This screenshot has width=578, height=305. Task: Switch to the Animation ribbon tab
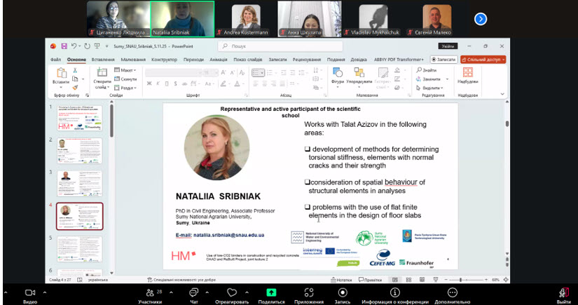tap(219, 60)
